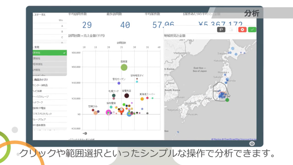Click the gray bubble at far right of zero line

point(147,113)
